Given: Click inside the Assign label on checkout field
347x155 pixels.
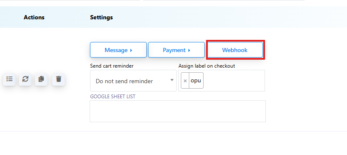Looking at the screenshot, I should point(233,81).
